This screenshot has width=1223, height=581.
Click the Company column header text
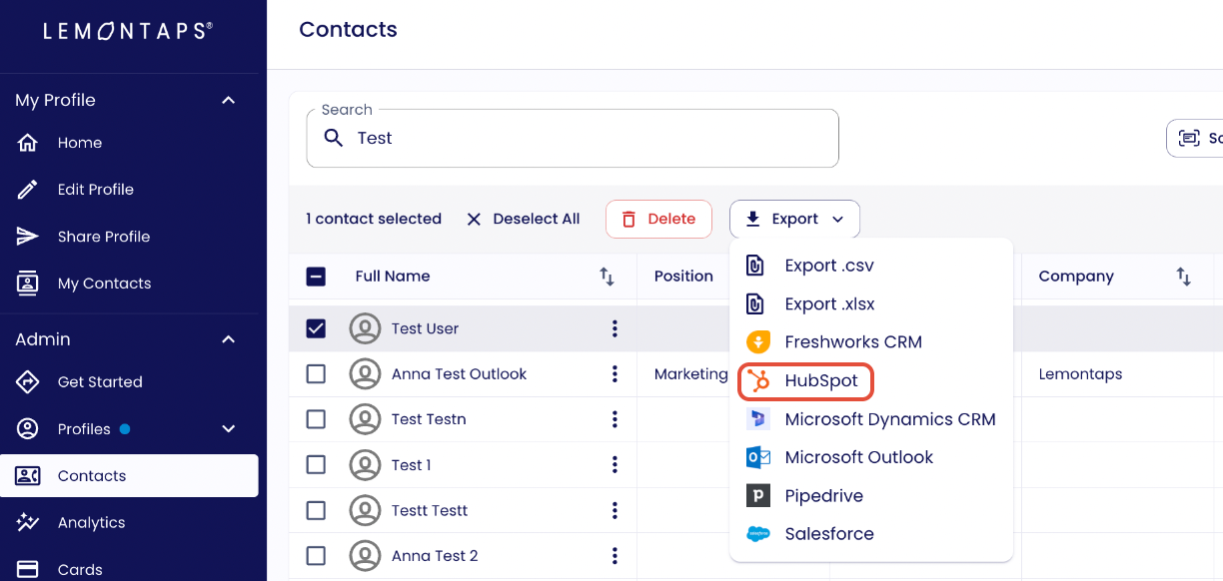[1076, 277]
